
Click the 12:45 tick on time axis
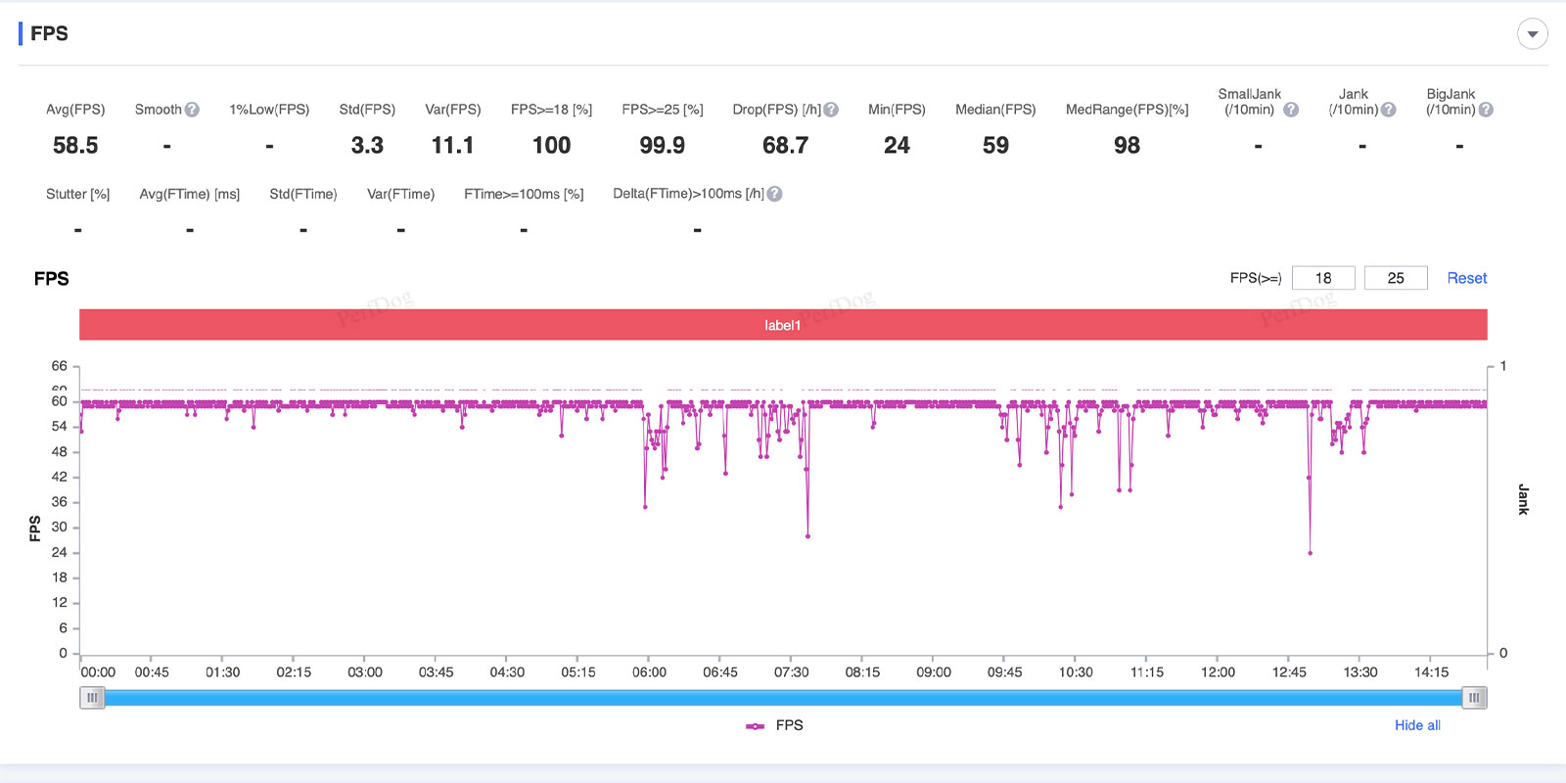tap(1289, 672)
